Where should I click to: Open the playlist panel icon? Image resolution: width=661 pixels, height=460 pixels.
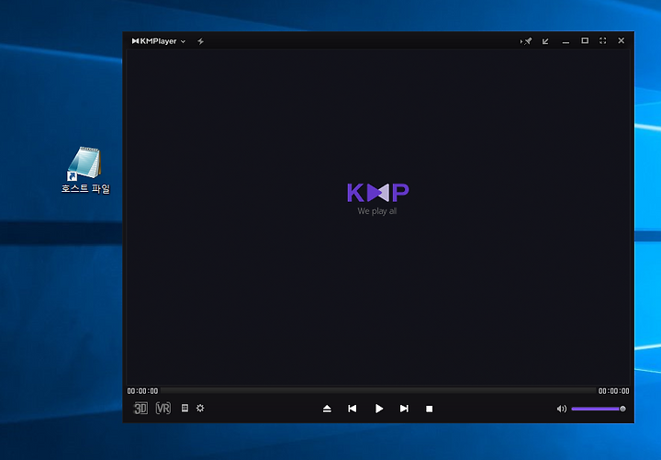click(x=185, y=409)
